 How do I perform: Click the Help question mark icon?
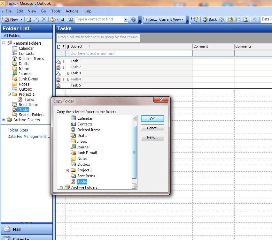pyautogui.click(x=134, y=19)
